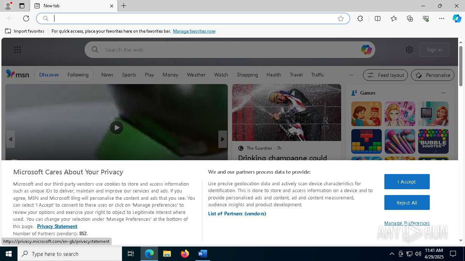Open Word from the taskbar
The image size is (465, 261).
[202, 254]
